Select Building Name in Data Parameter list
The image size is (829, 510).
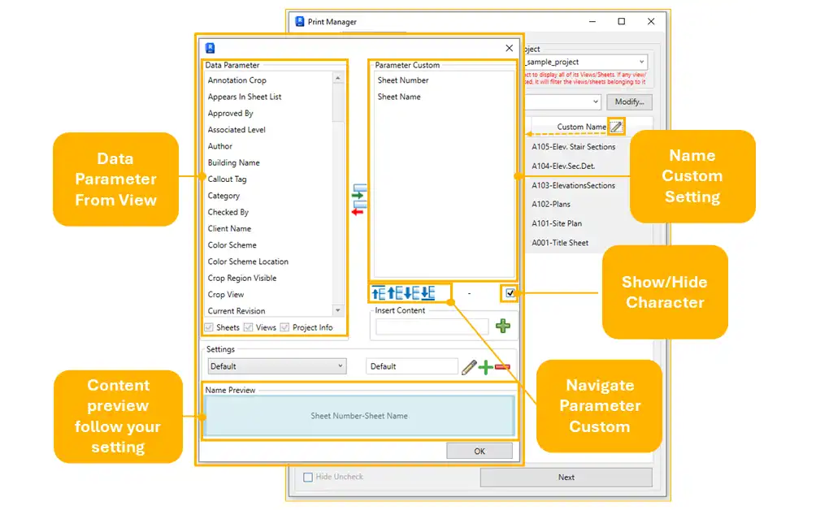click(x=233, y=162)
